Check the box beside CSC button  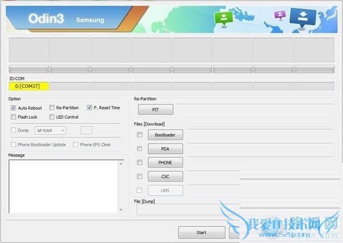[139, 176]
